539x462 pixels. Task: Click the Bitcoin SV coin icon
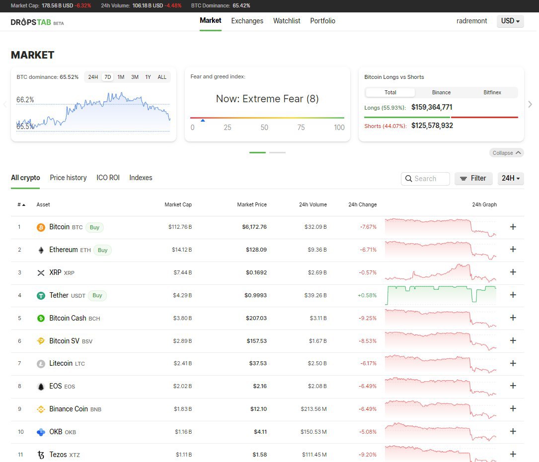click(41, 341)
